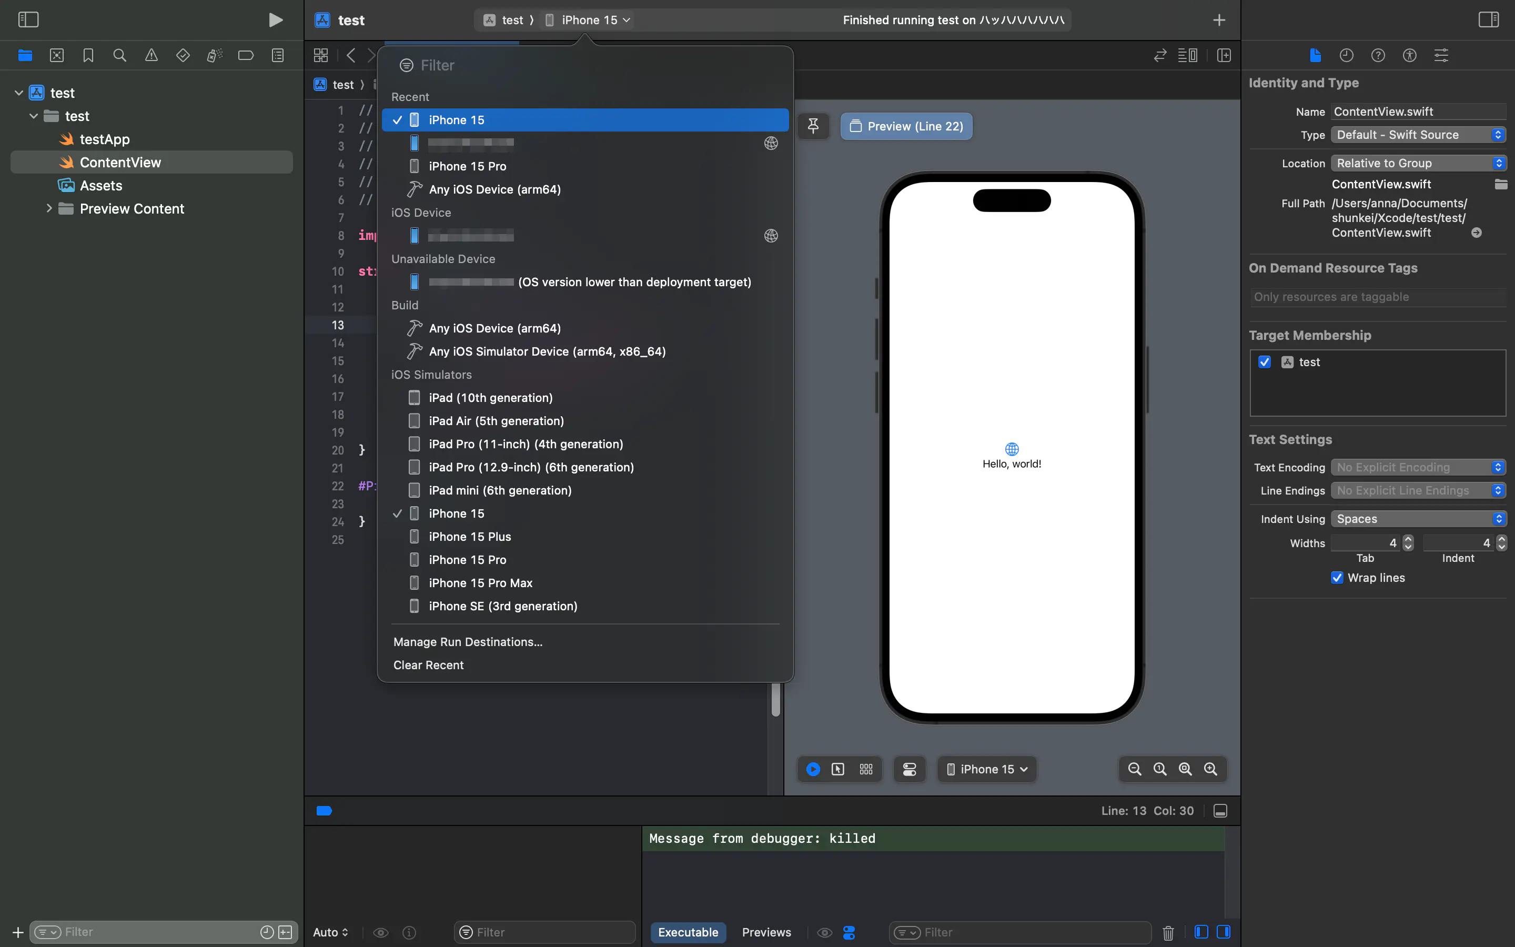Hide the right inspector sidebar

pos(1489,20)
